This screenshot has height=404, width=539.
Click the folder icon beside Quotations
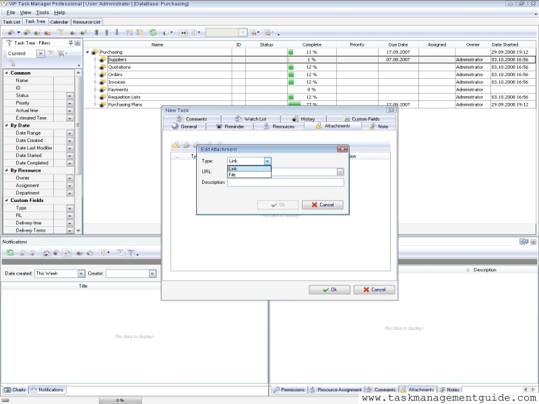tap(102, 67)
